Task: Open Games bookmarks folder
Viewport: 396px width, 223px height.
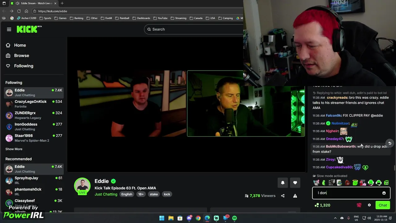Action: pos(60,18)
